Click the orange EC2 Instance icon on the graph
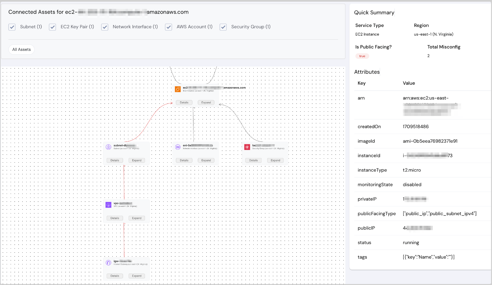Image resolution: width=492 pixels, height=285 pixels. pos(178,89)
